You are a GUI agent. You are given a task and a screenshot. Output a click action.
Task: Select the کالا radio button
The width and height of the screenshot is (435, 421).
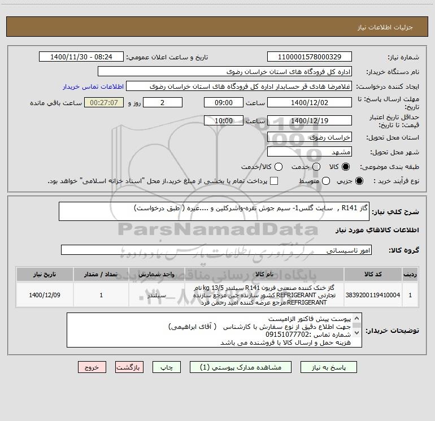pyautogui.click(x=346, y=167)
